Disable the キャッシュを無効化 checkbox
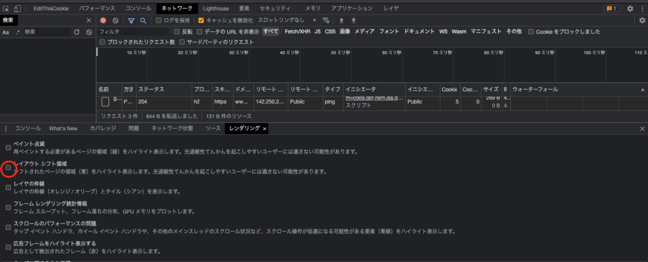 (x=200, y=20)
